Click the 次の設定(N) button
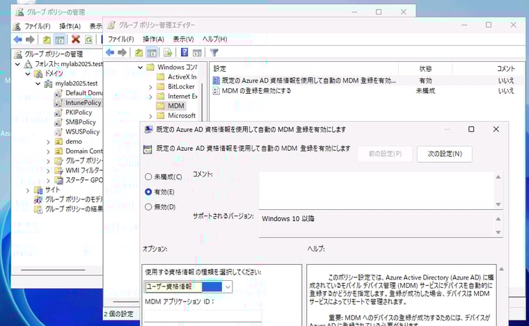Viewport: 529px width, 326px height. 444,154
